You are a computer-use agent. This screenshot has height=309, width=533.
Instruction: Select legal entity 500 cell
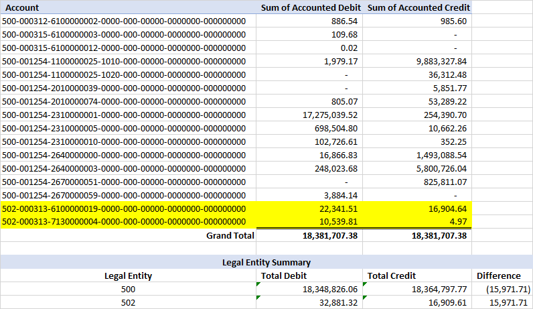(128, 290)
